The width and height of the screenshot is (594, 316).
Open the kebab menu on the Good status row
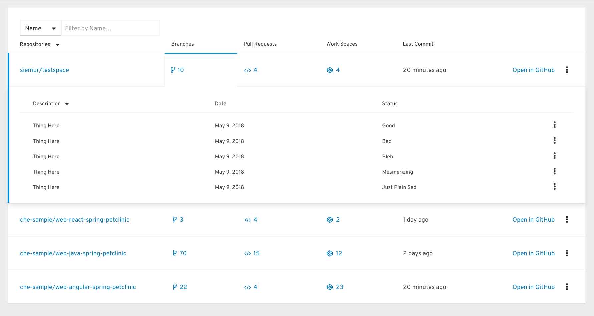(x=554, y=125)
